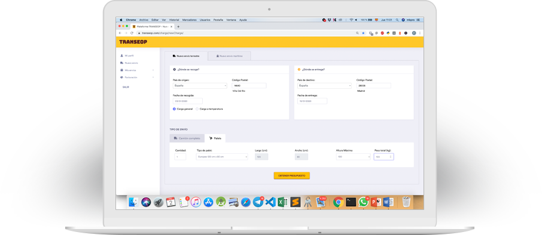Viewport: 542px width, 235px height.
Task: Open the Apple menu
Action: 121,20
